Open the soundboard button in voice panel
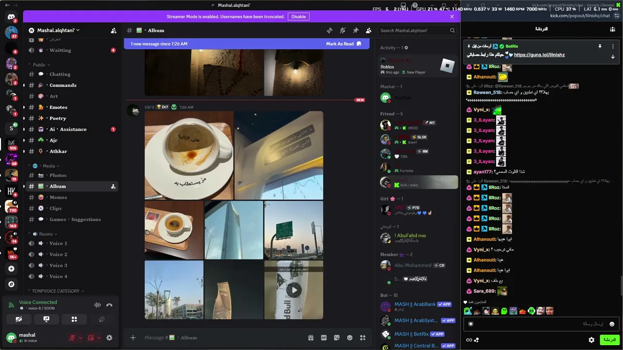Viewport: 623px width, 350px height. 102,319
